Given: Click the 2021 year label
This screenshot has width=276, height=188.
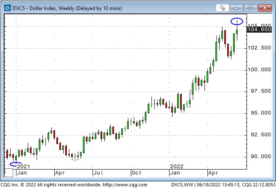Looking at the screenshot, I should click(x=24, y=166).
